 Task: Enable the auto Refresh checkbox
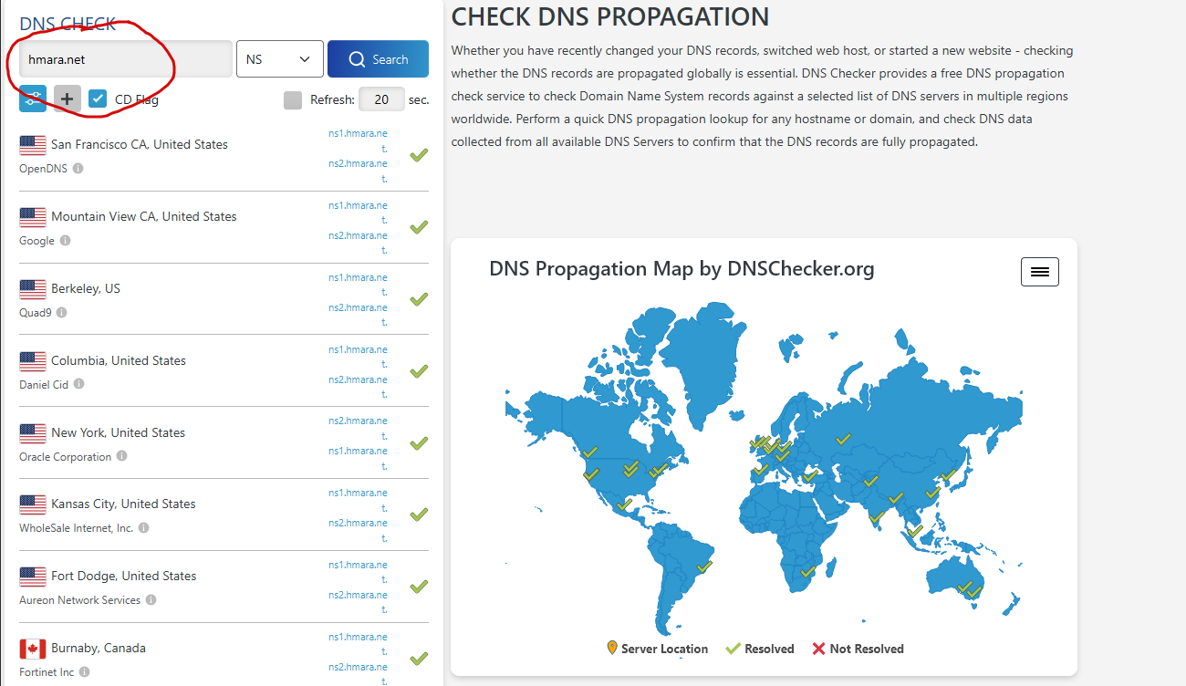click(x=293, y=99)
